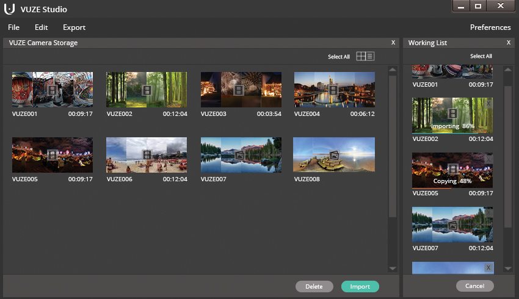
Task: Click the VUZE Studio logo icon
Action: point(10,9)
